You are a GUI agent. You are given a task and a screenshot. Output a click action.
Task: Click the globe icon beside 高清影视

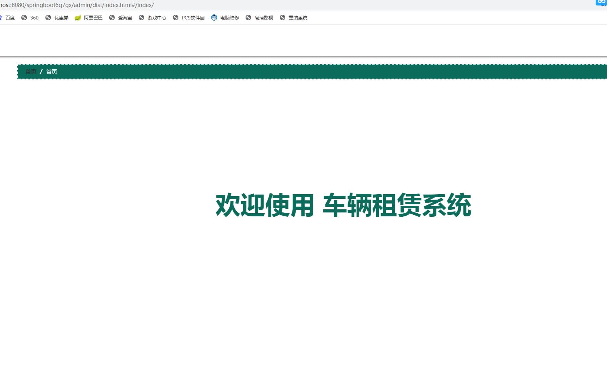coord(248,18)
